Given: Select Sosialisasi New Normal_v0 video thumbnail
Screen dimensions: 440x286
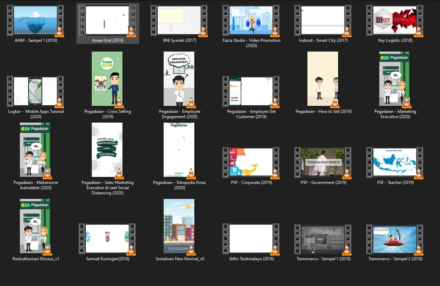Looking at the screenshot, I should 179,226.
